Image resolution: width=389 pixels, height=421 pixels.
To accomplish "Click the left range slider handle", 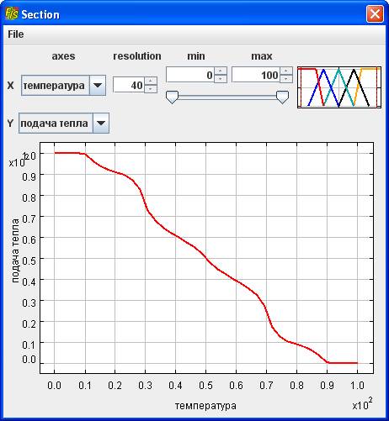I will pos(172,97).
